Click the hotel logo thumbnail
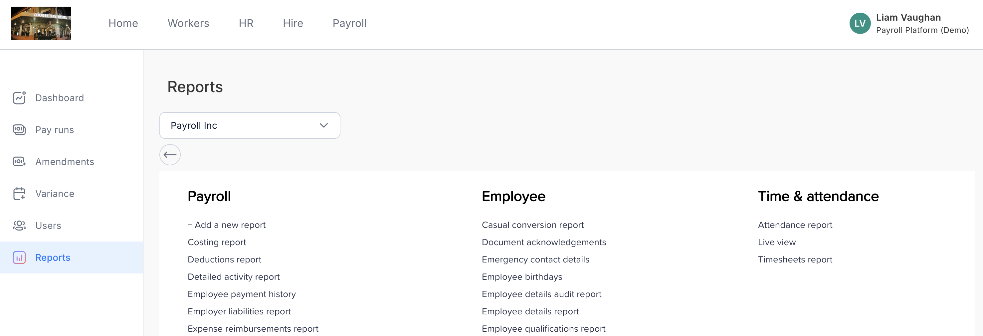 [x=41, y=23]
